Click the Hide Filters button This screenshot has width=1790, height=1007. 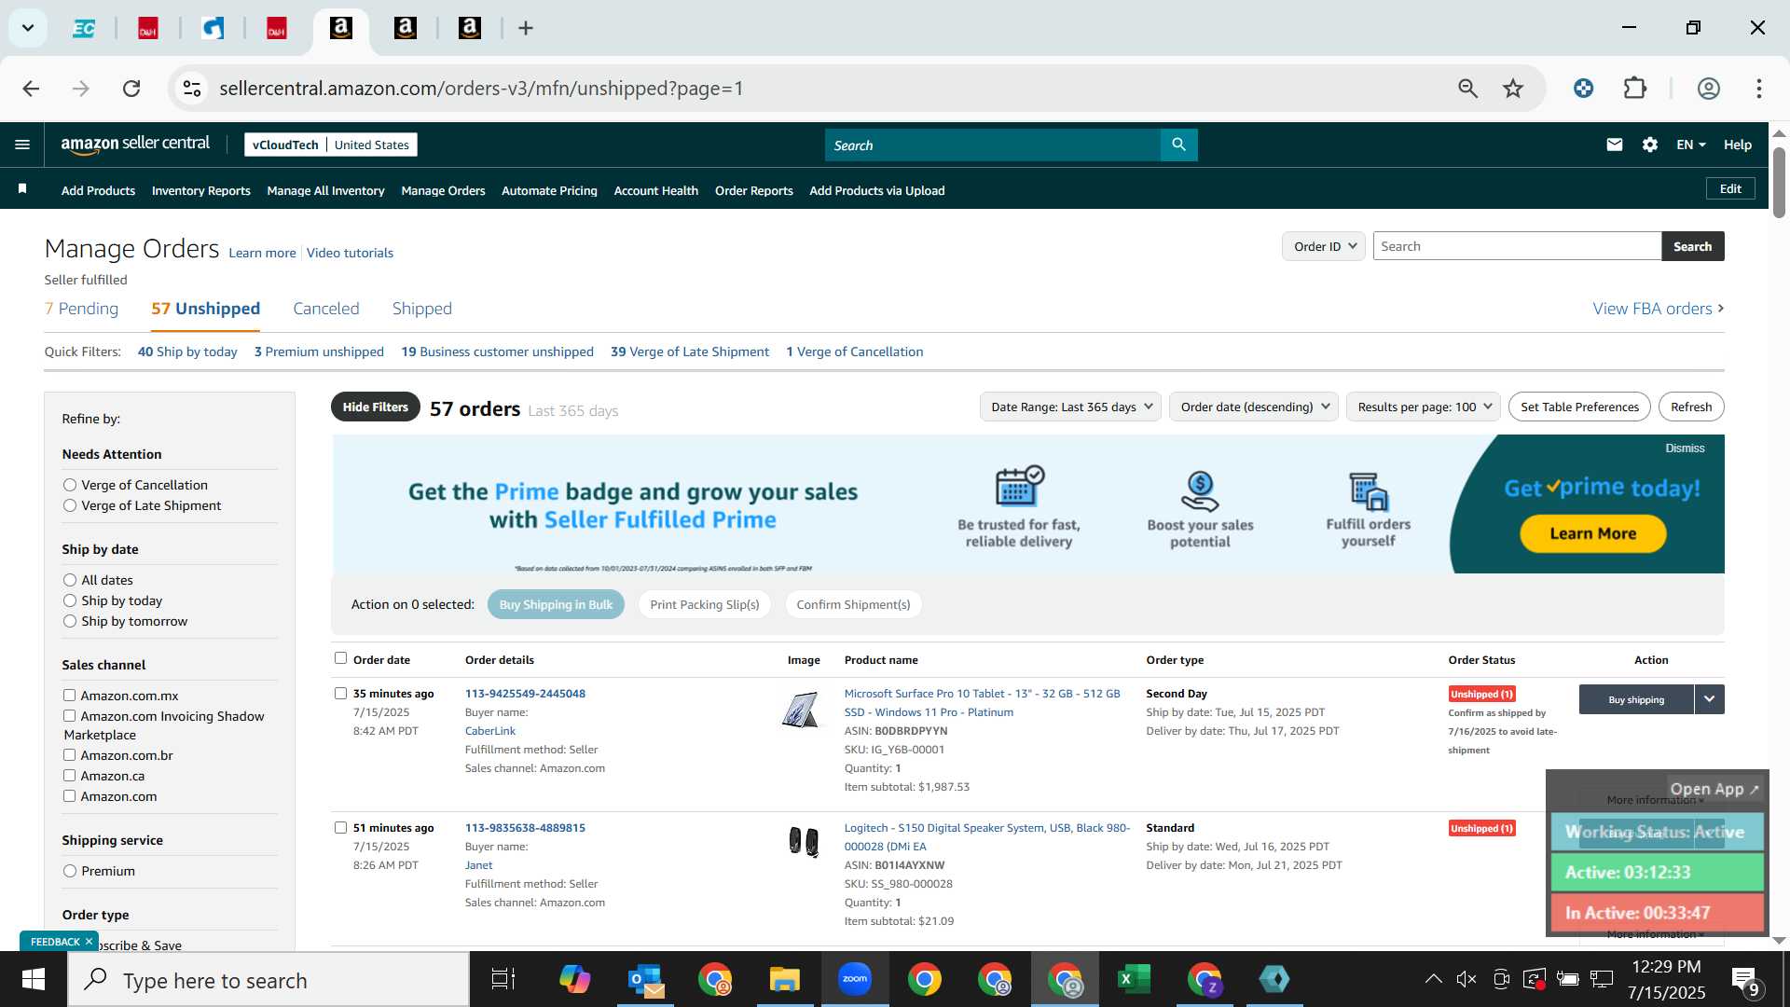pos(375,407)
